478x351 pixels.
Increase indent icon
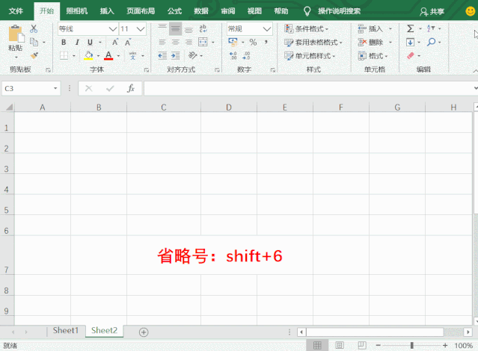tap(176, 56)
